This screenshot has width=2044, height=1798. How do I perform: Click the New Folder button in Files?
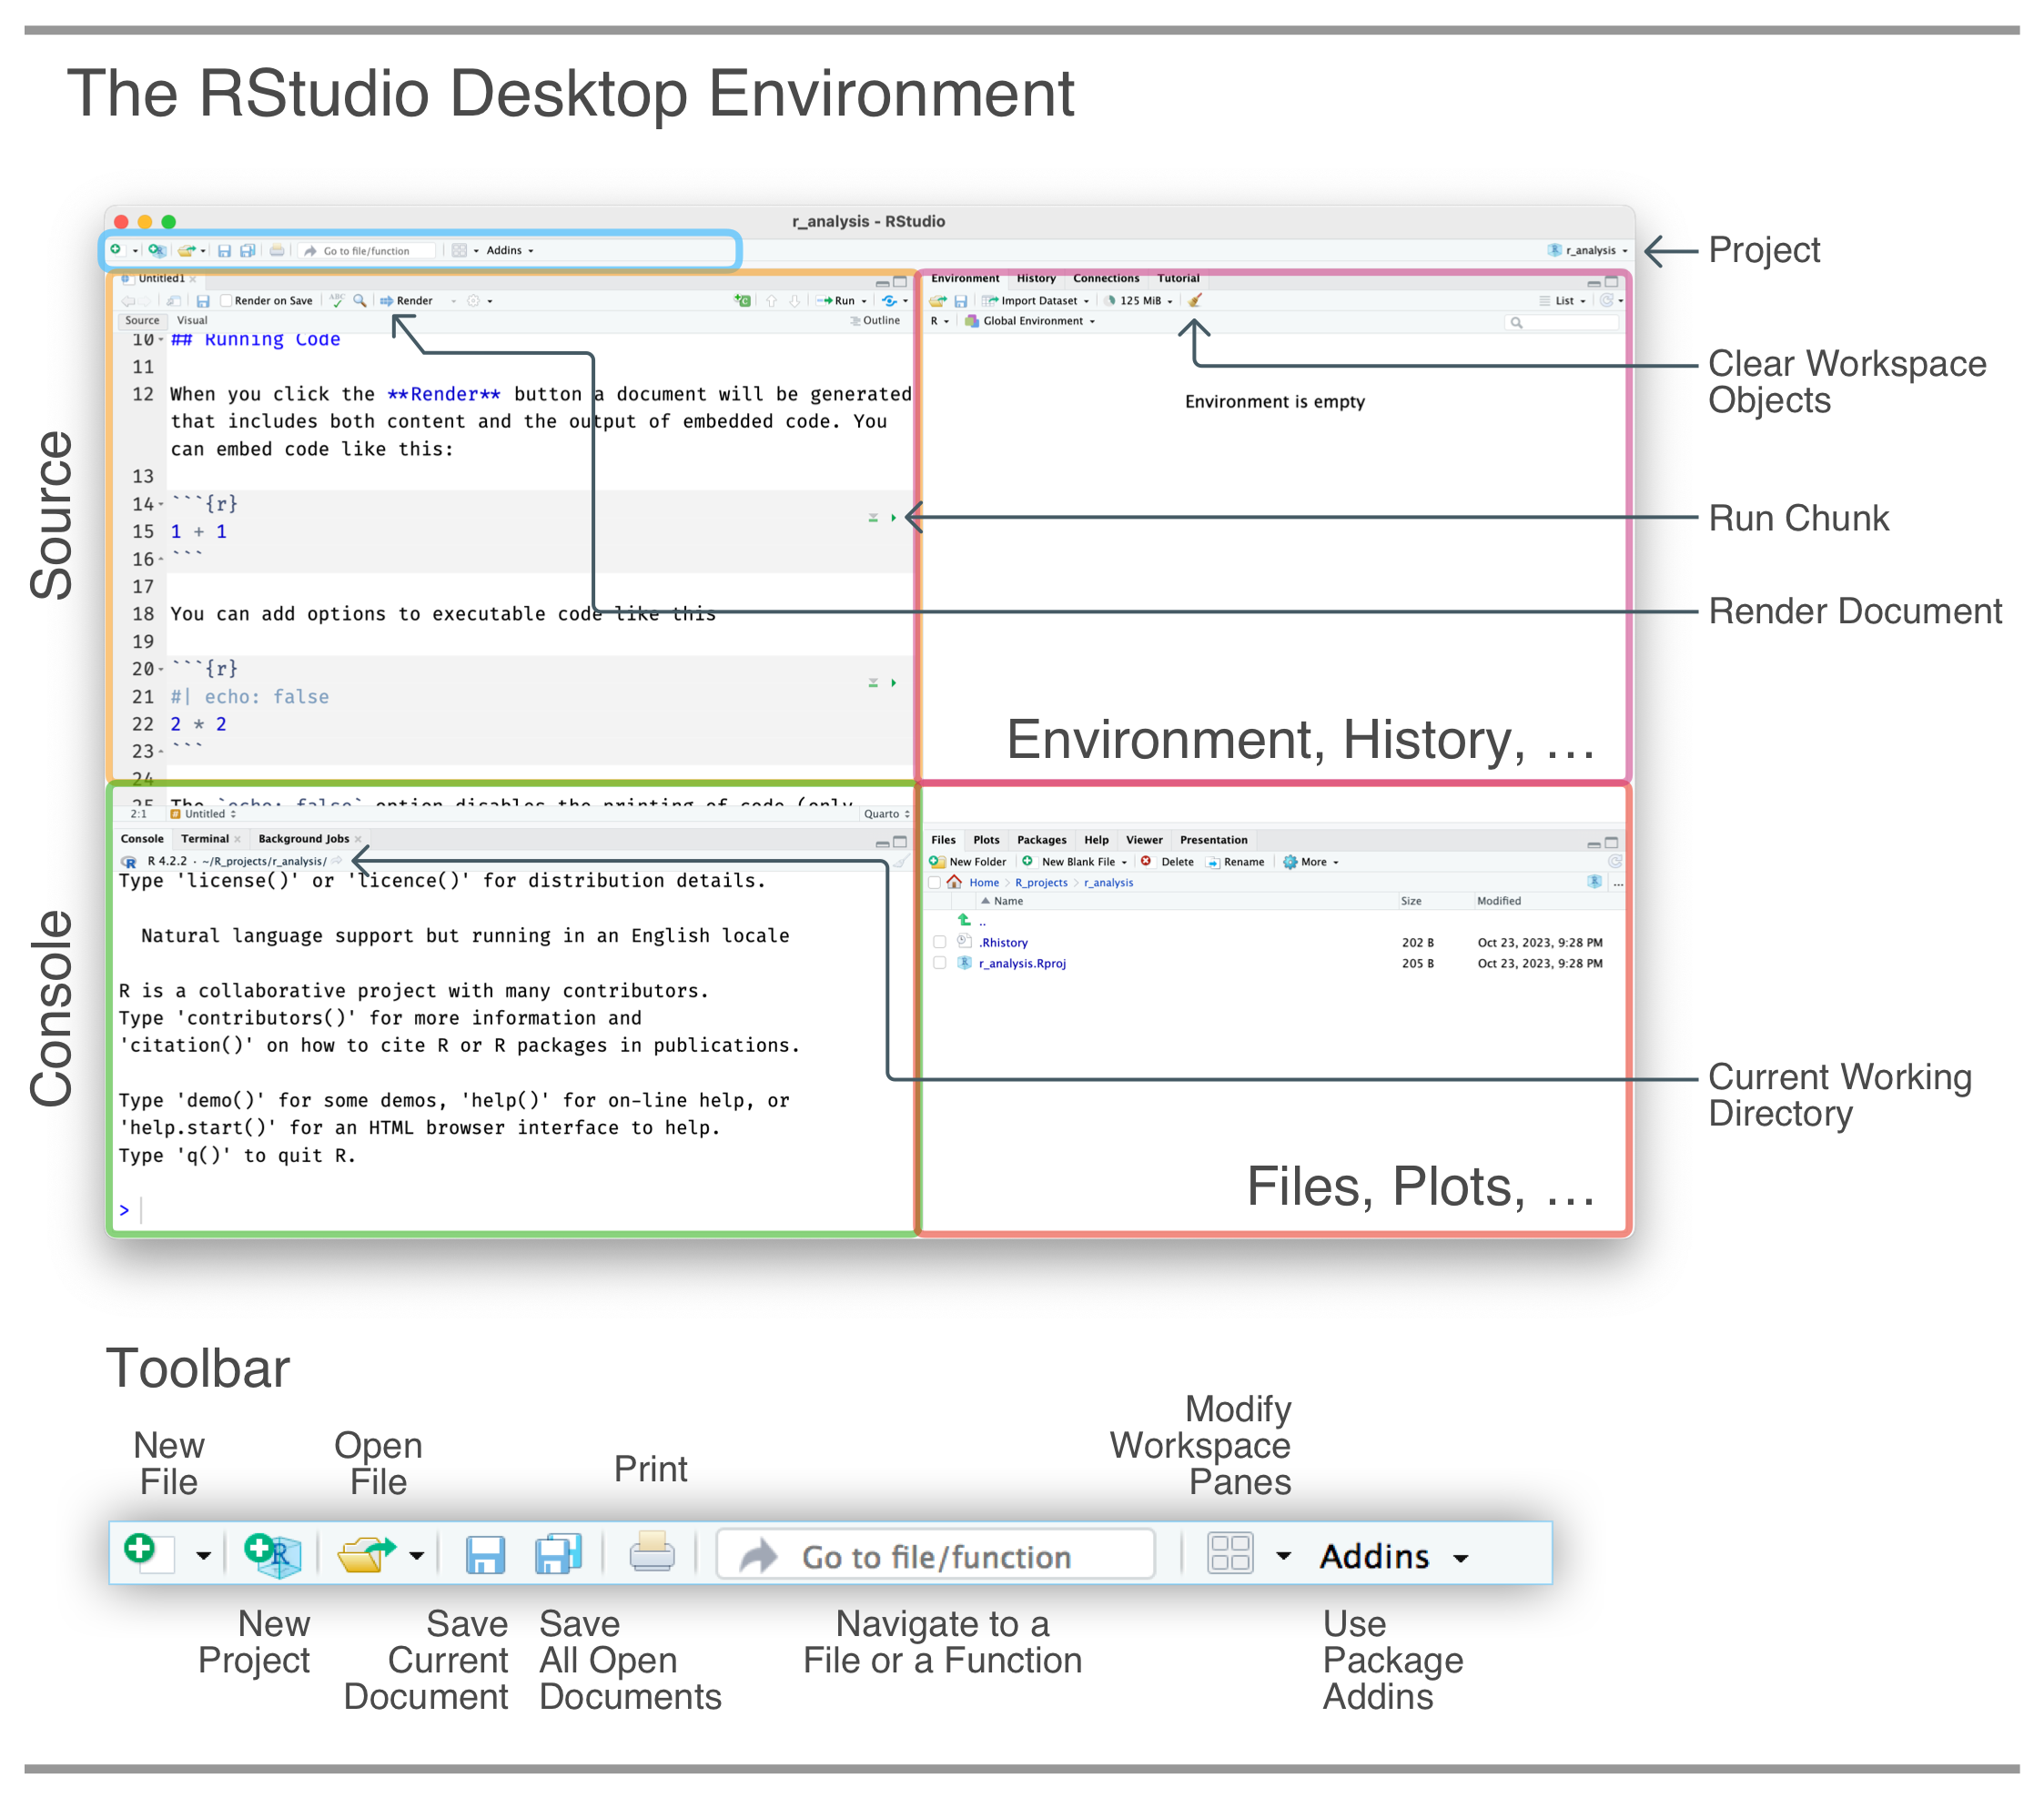coord(967,862)
